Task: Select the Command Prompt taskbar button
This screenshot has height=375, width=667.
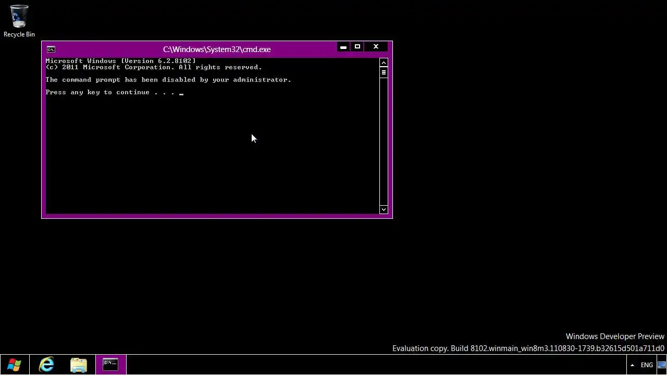Action: click(x=110, y=365)
